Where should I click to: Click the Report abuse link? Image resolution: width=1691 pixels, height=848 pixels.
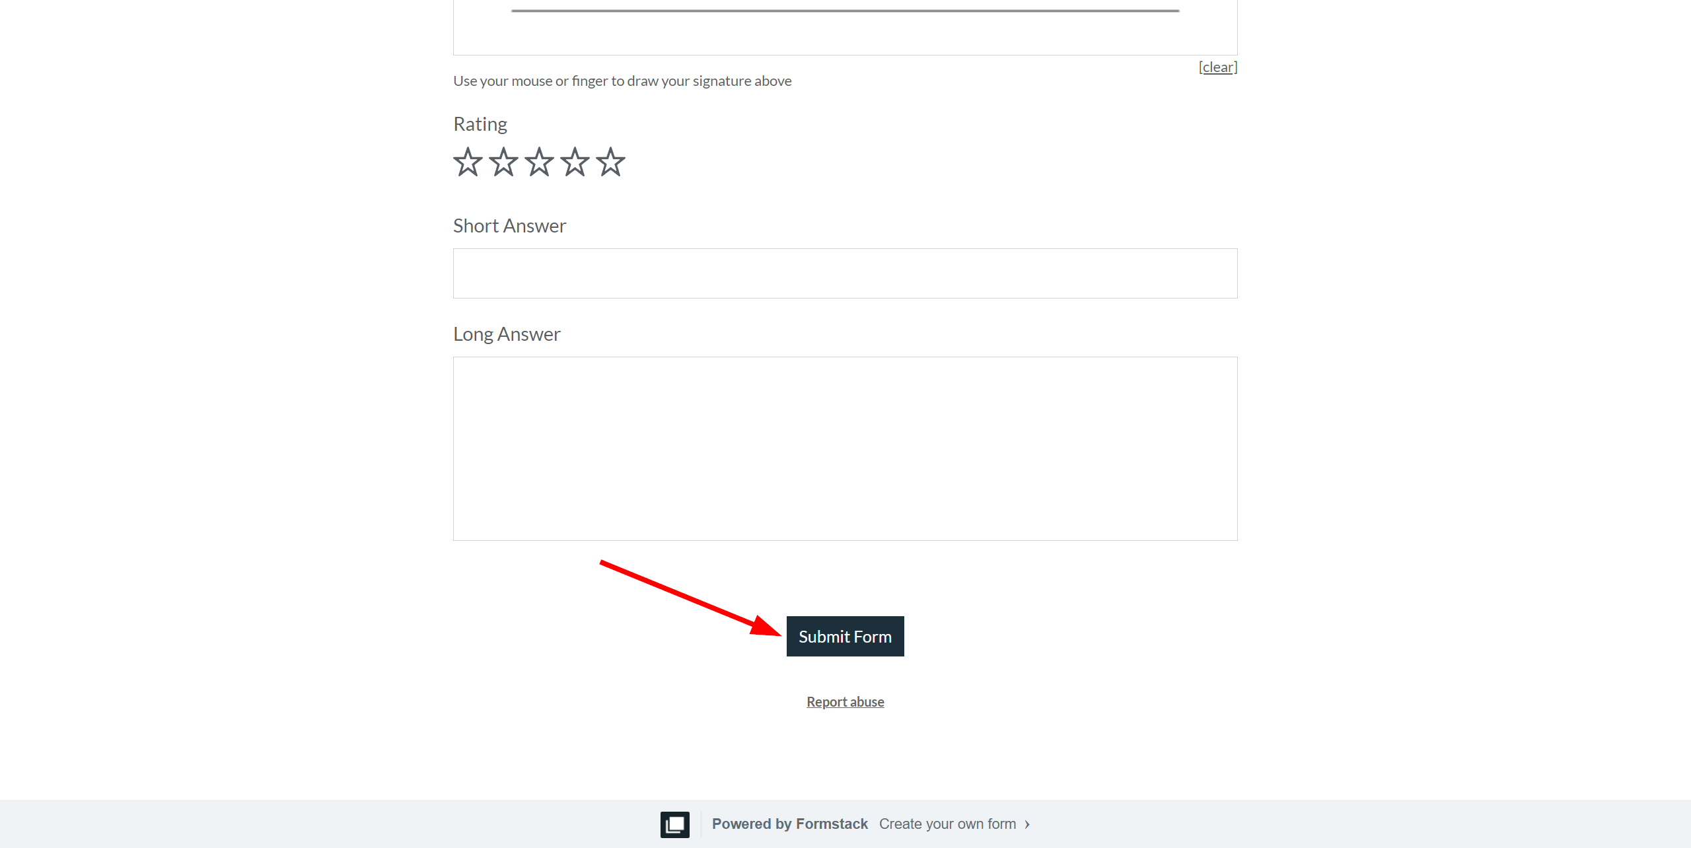(x=845, y=701)
